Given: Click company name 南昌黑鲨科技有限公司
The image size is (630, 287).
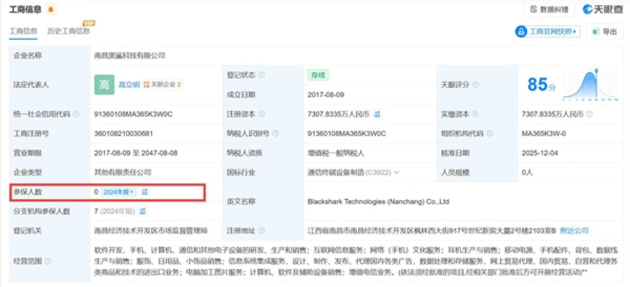Looking at the screenshot, I should pos(129,56).
